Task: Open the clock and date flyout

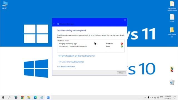Action: point(168,97)
